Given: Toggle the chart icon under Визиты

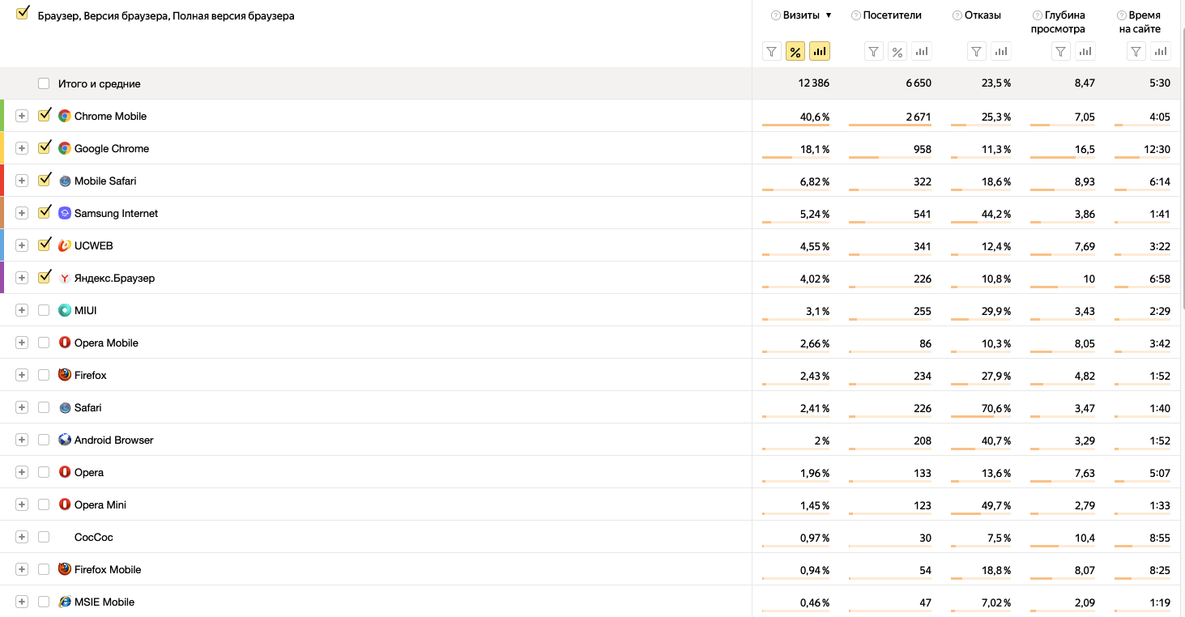Looking at the screenshot, I should click(820, 52).
